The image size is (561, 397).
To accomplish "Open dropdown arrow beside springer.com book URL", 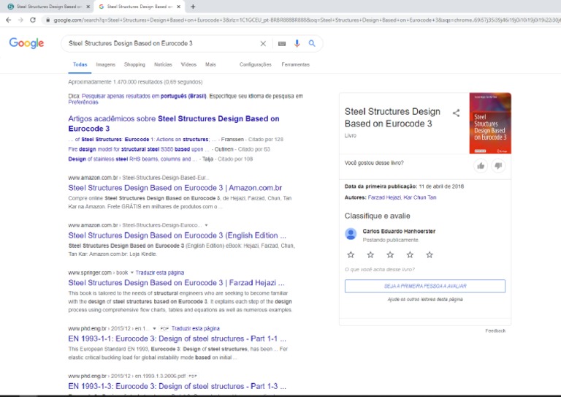I will coord(131,273).
